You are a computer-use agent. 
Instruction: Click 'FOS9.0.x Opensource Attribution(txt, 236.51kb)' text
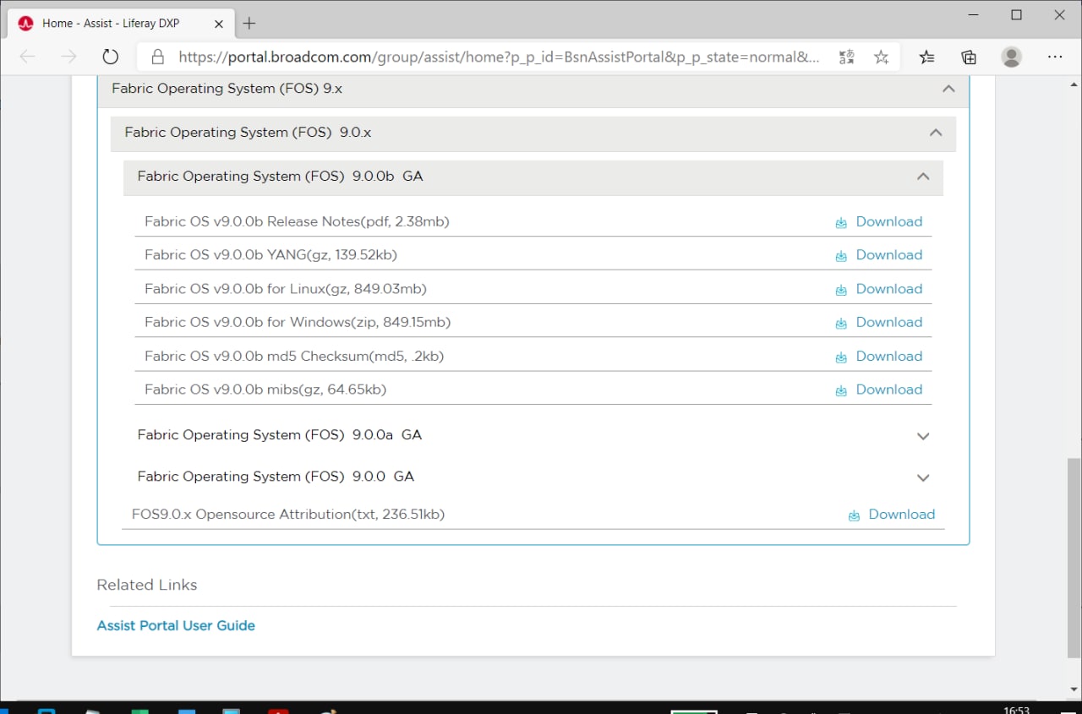(x=288, y=514)
